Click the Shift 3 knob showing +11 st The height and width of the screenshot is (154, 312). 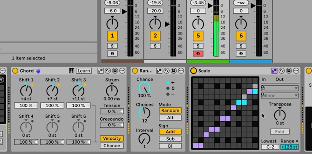point(79,91)
